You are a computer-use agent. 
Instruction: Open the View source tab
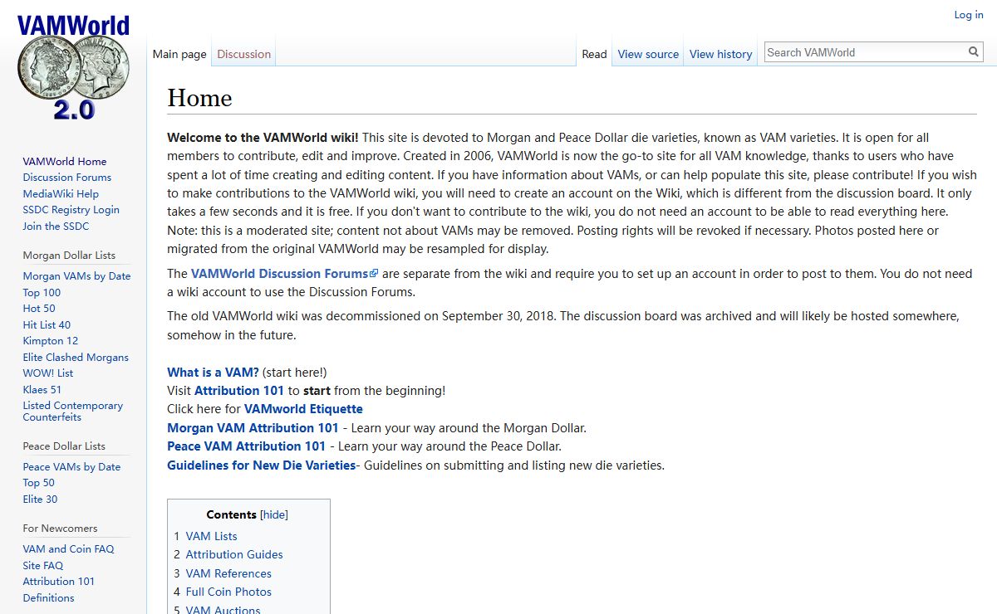[648, 54]
